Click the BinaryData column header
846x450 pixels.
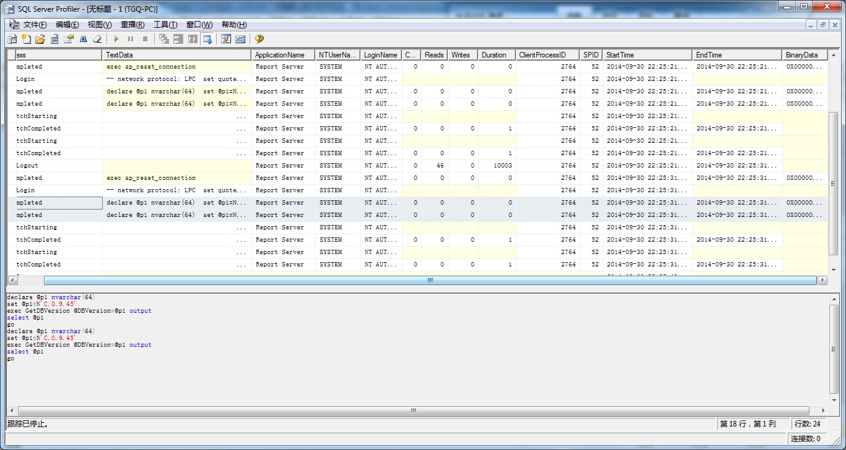coord(805,55)
